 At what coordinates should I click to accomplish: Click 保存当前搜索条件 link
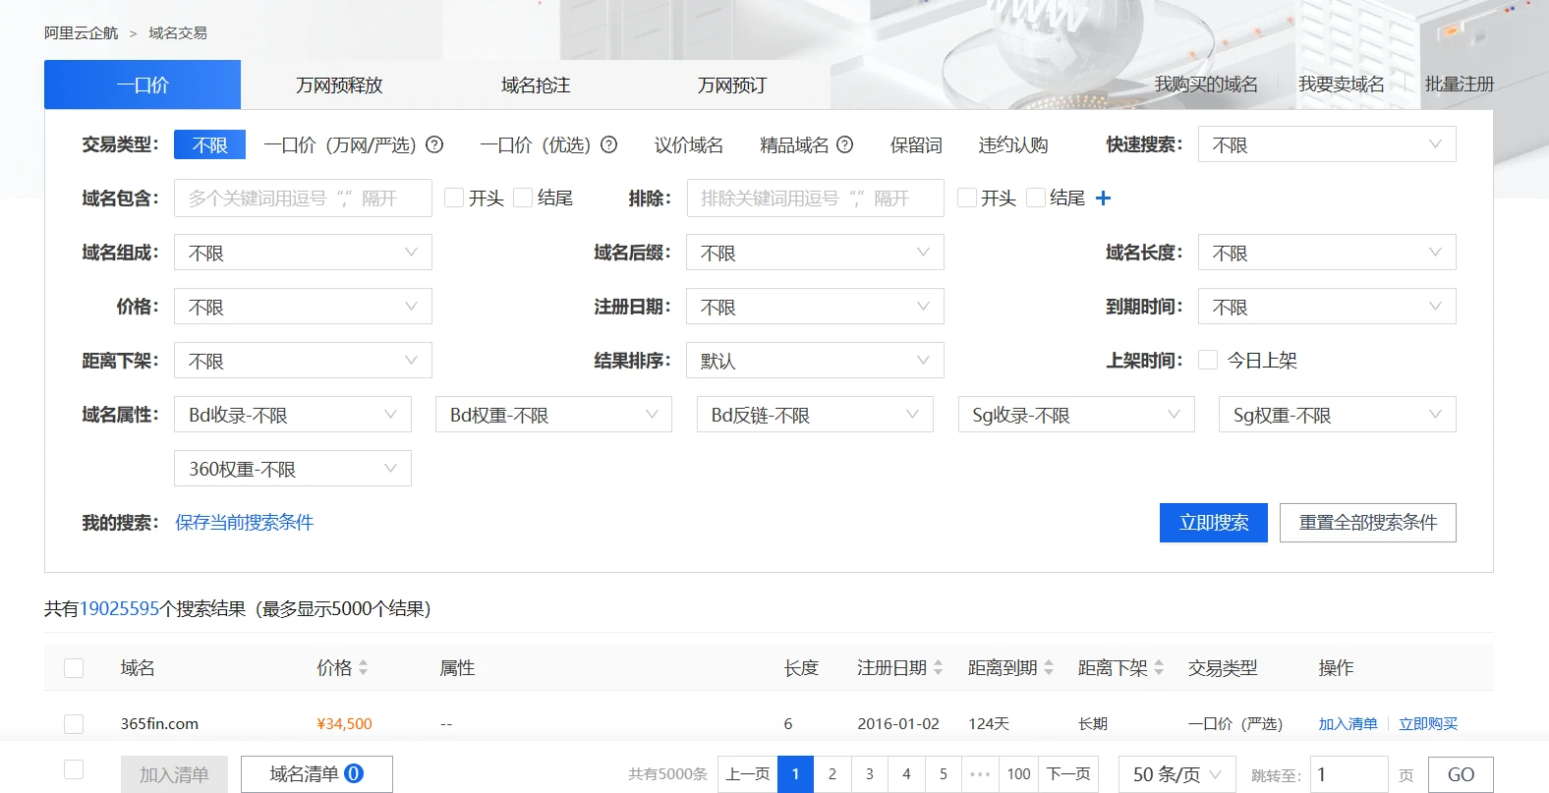pos(244,523)
